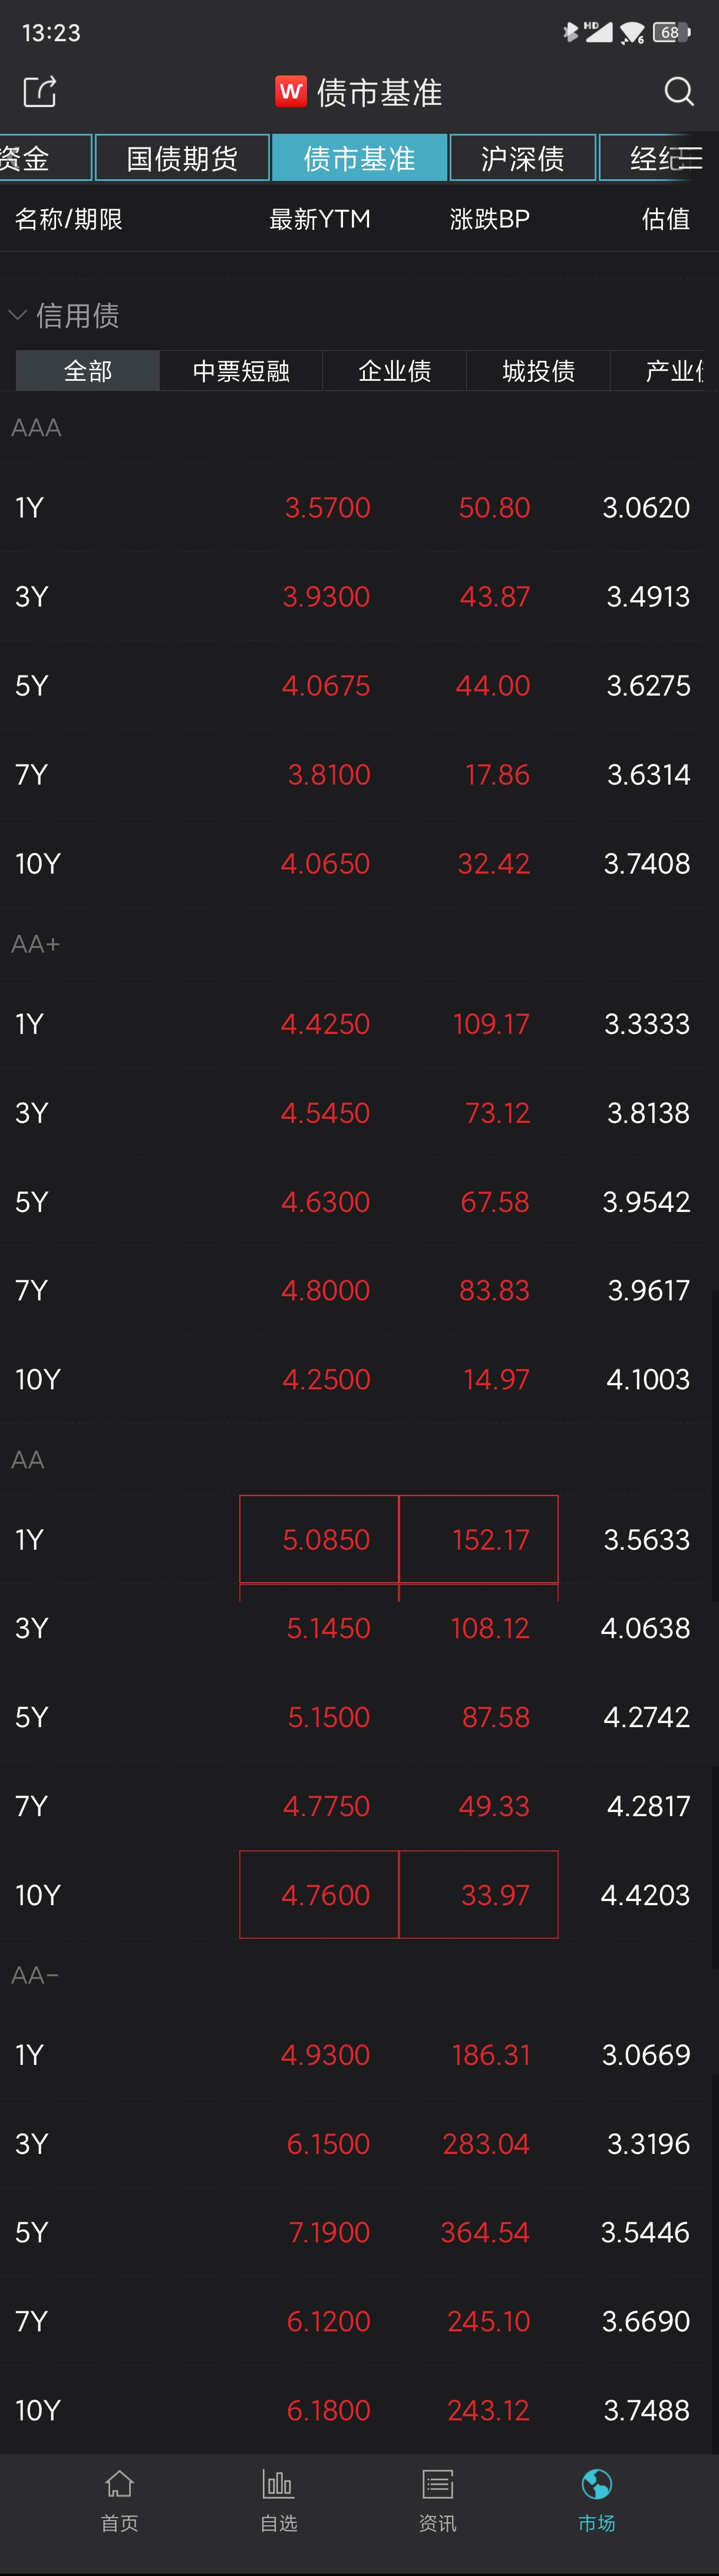Collapse the 信用债 section chevron
The height and width of the screenshot is (2576, 719).
pyautogui.click(x=17, y=315)
